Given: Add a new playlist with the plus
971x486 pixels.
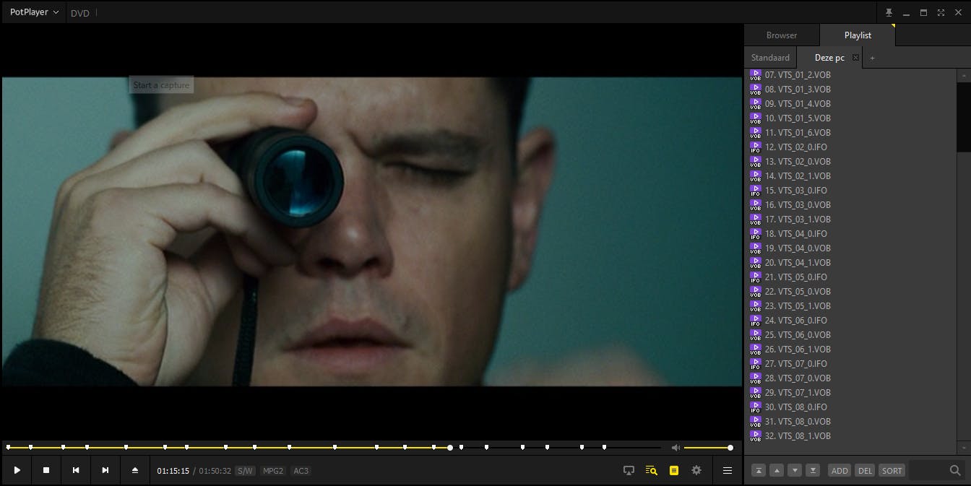Looking at the screenshot, I should click(872, 58).
